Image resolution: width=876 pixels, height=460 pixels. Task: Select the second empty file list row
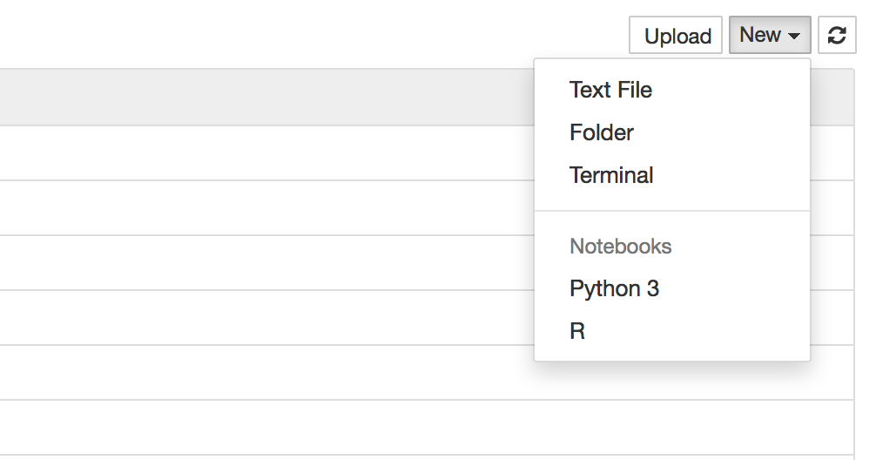coord(261,208)
